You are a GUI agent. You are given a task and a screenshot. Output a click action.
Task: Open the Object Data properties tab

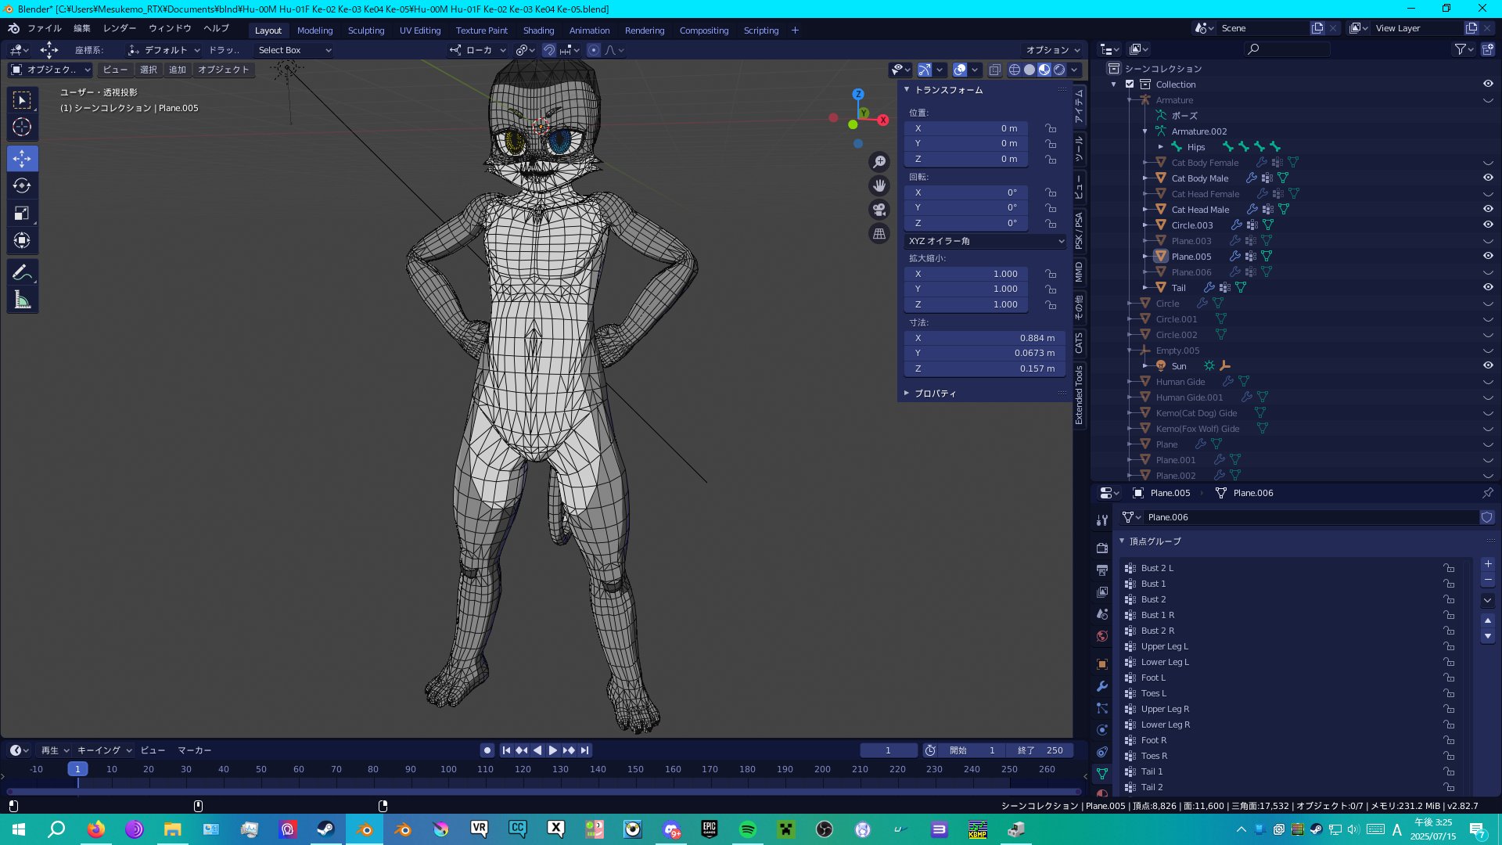[1102, 774]
